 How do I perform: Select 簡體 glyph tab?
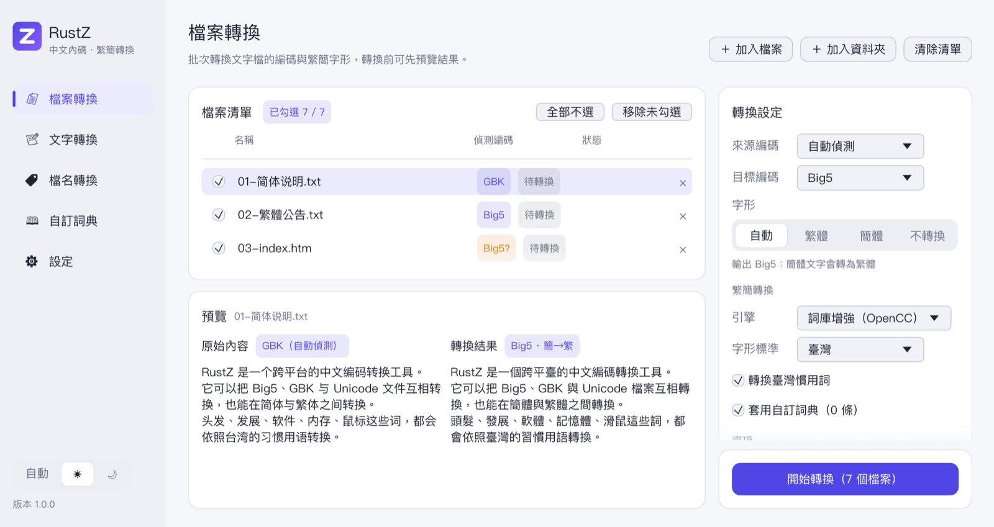click(872, 235)
